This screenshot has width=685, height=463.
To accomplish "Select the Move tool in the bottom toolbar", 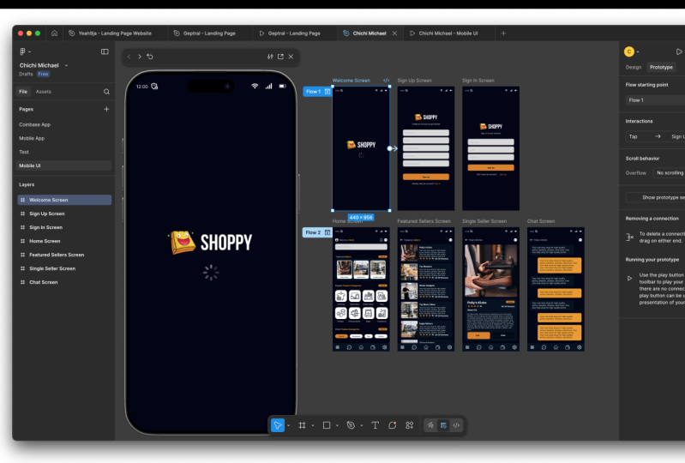I will point(278,425).
